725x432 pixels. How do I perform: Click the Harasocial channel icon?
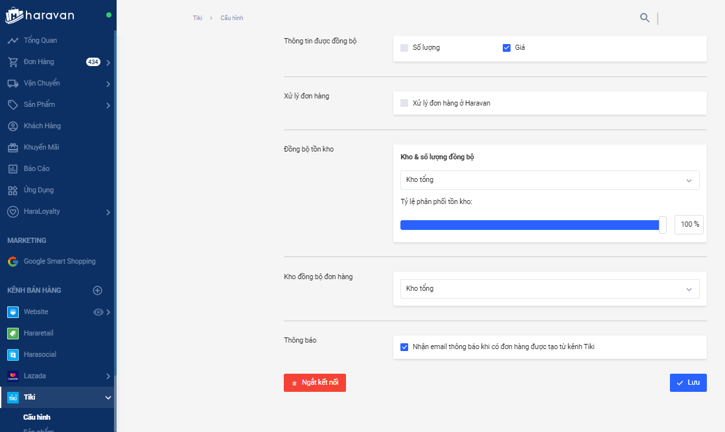coord(12,354)
